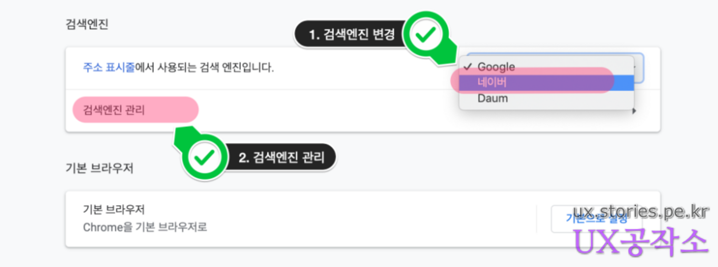Choose 네이버 from the search engine dropdown
Image resolution: width=718 pixels, height=267 pixels.
pos(492,82)
